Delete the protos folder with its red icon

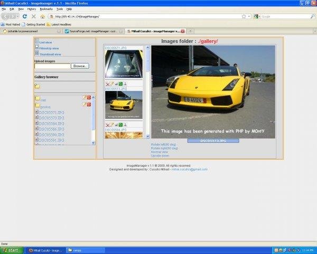click(89, 105)
